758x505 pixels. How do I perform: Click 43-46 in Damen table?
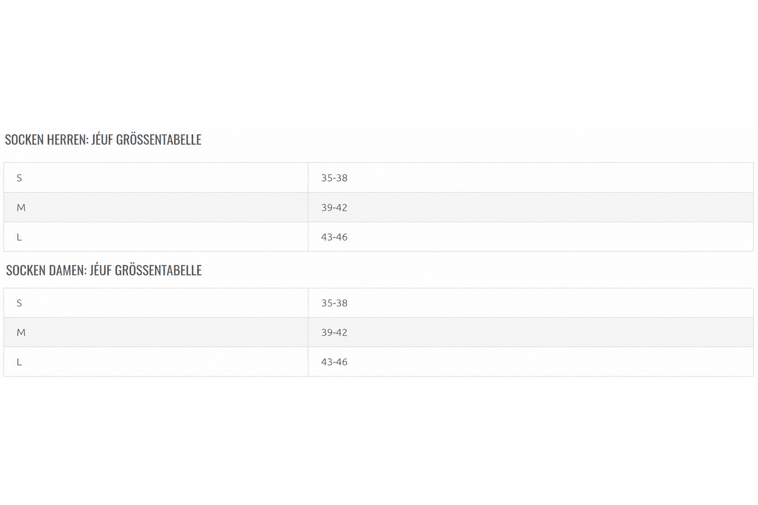pos(334,362)
